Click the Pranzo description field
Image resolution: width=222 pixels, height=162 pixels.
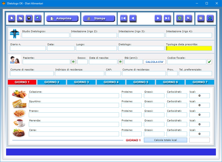tap(74, 115)
